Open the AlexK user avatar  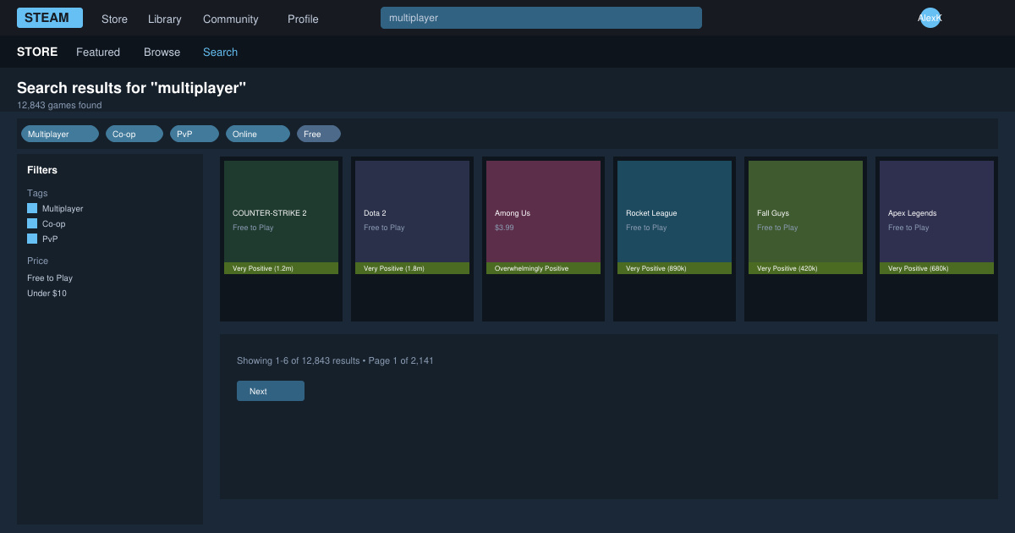[930, 18]
